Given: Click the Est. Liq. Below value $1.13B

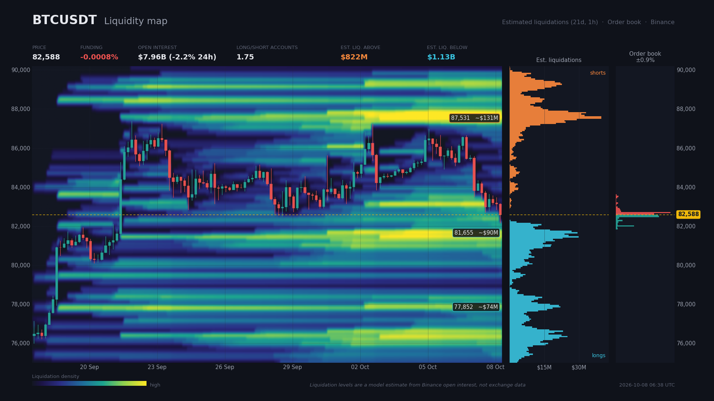Looking at the screenshot, I should tap(441, 57).
